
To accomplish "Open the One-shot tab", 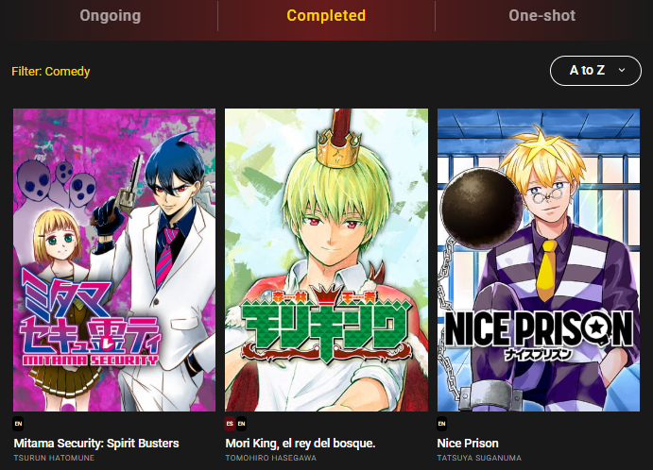I will click(541, 16).
